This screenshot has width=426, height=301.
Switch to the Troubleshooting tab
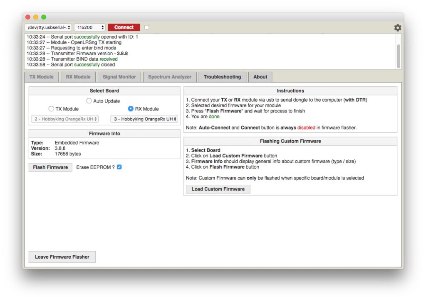(x=222, y=77)
